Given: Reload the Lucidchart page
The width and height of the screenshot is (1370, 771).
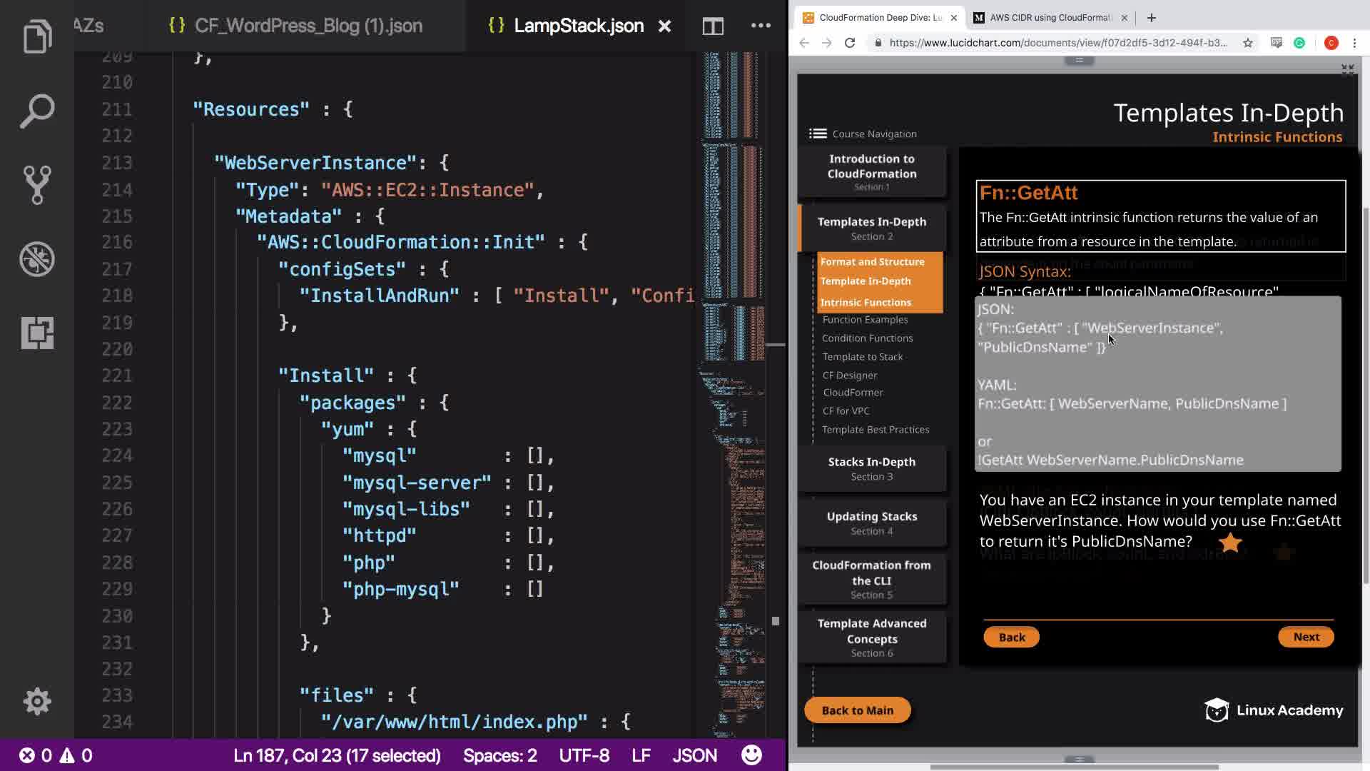Looking at the screenshot, I should (850, 43).
